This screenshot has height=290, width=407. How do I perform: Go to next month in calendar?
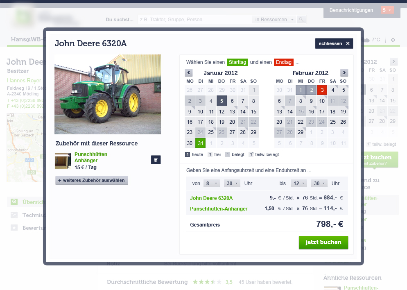[344, 72]
